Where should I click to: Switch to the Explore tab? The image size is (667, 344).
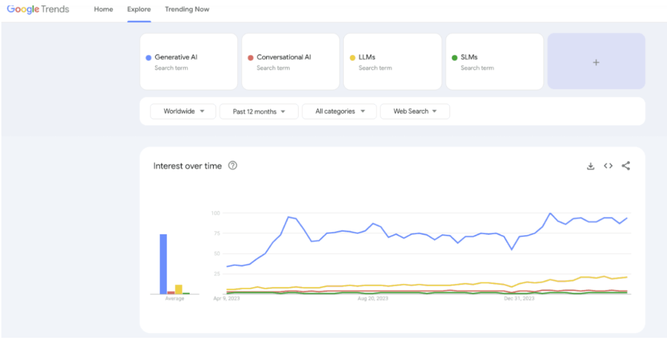pyautogui.click(x=139, y=9)
